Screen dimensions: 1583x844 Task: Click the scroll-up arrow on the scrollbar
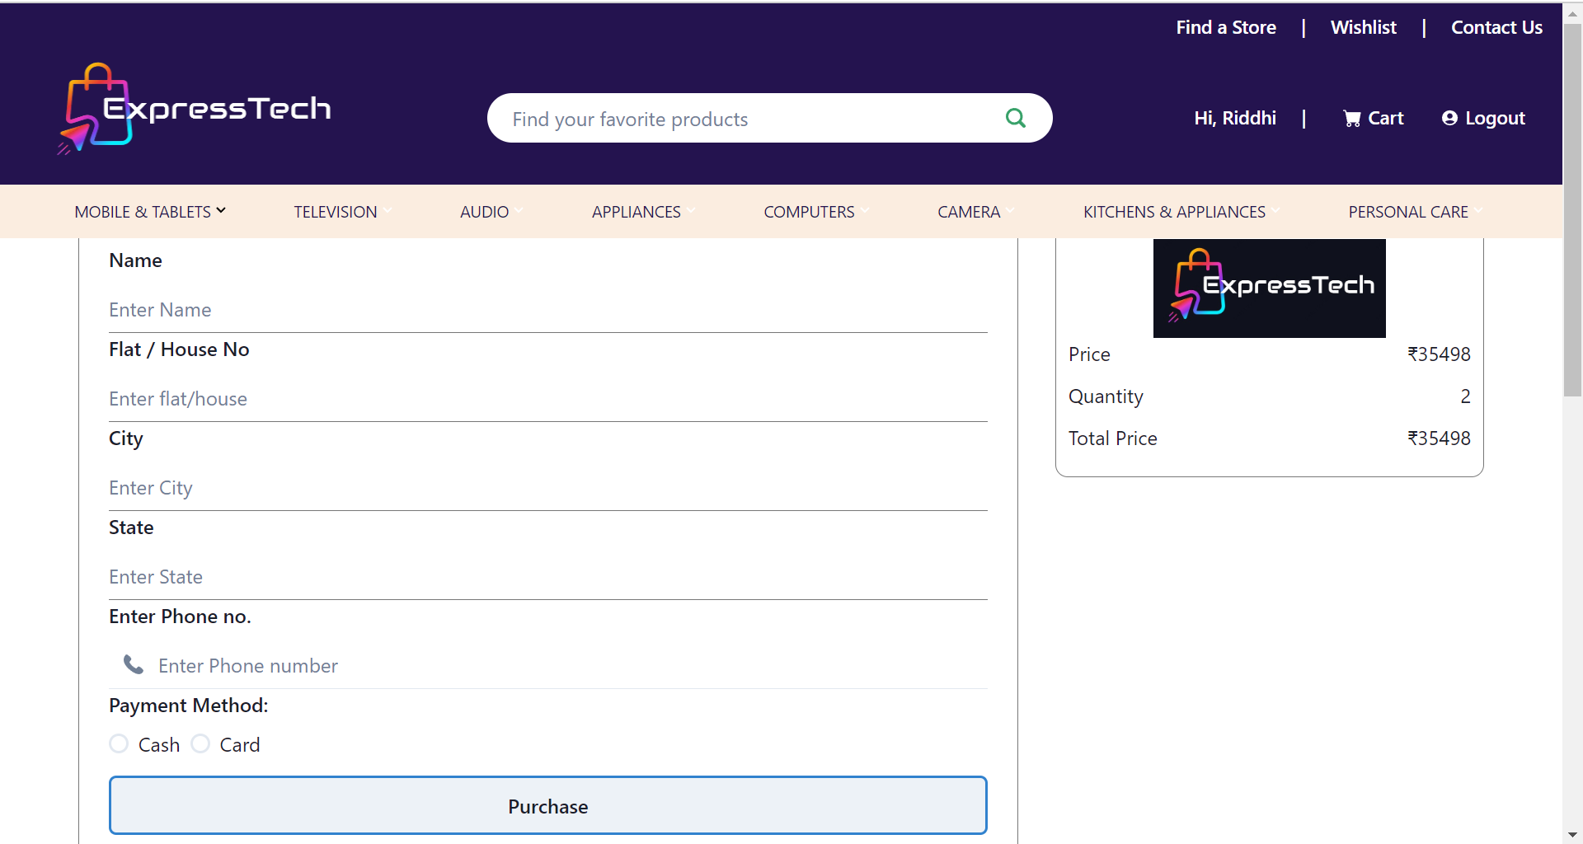1572,12
